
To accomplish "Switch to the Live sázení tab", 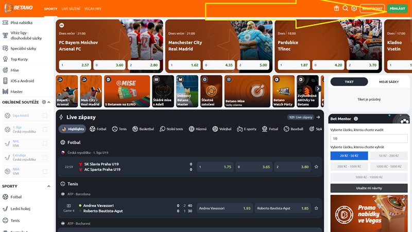I will [71, 9].
